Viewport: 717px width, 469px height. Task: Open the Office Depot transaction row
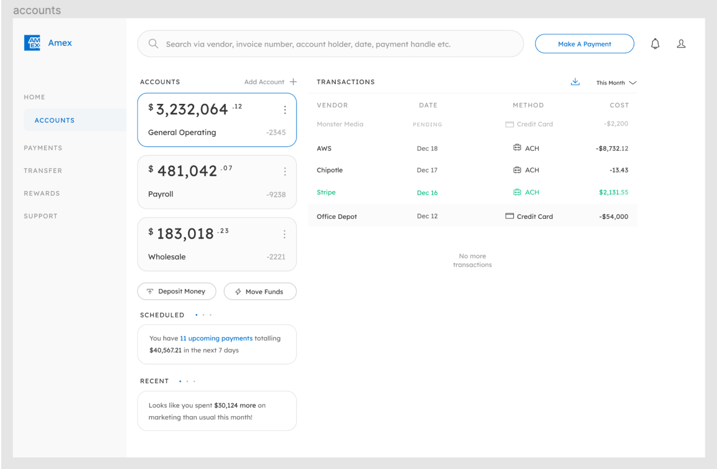(472, 216)
